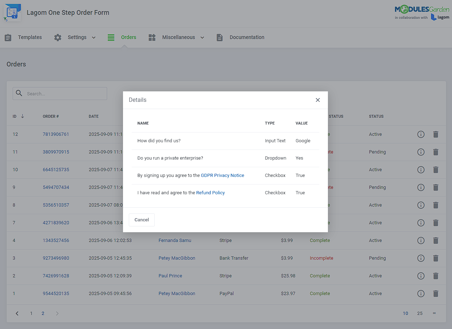The height and width of the screenshot is (329, 452).
Task: Close the Details dialog
Action: pos(317,100)
